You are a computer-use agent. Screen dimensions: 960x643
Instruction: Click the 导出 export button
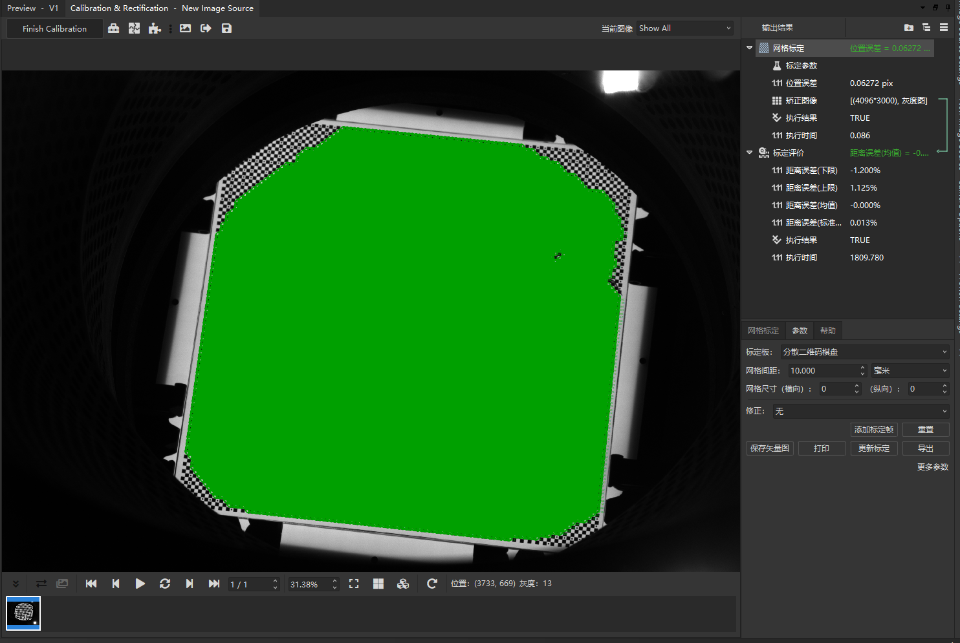pos(926,448)
